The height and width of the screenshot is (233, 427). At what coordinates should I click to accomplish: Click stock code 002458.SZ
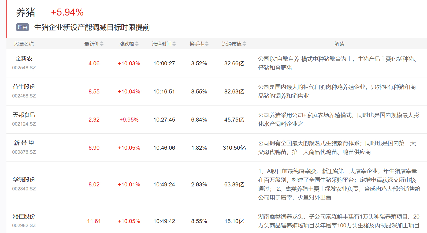click(24, 96)
